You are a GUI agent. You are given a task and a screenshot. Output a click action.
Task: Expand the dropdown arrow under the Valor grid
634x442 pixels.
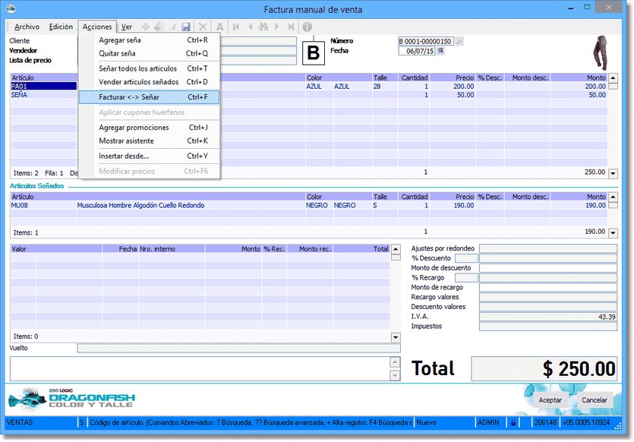tap(395, 336)
